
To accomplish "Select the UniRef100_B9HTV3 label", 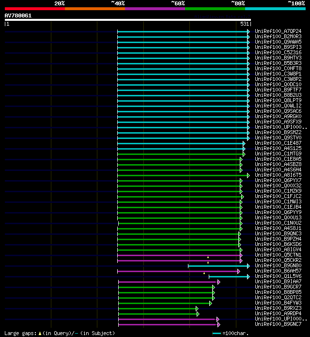I will 278,58.
